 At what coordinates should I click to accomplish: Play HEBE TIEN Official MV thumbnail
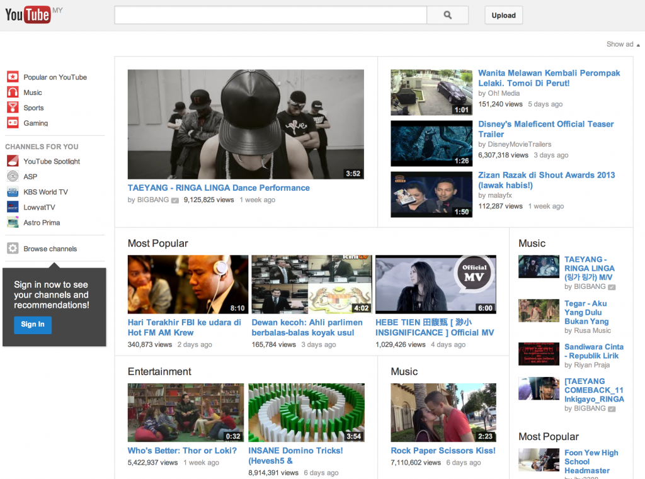436,284
